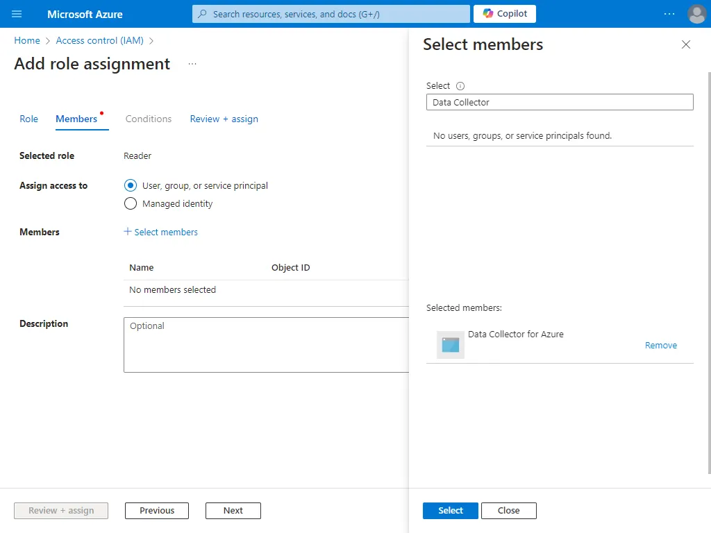
Task: Click the Description field label
Action: click(44, 323)
